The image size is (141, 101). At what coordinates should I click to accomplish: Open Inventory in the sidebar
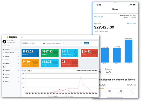tap(11, 60)
